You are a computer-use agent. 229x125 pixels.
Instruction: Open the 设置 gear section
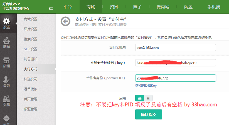click(x=7, y=24)
